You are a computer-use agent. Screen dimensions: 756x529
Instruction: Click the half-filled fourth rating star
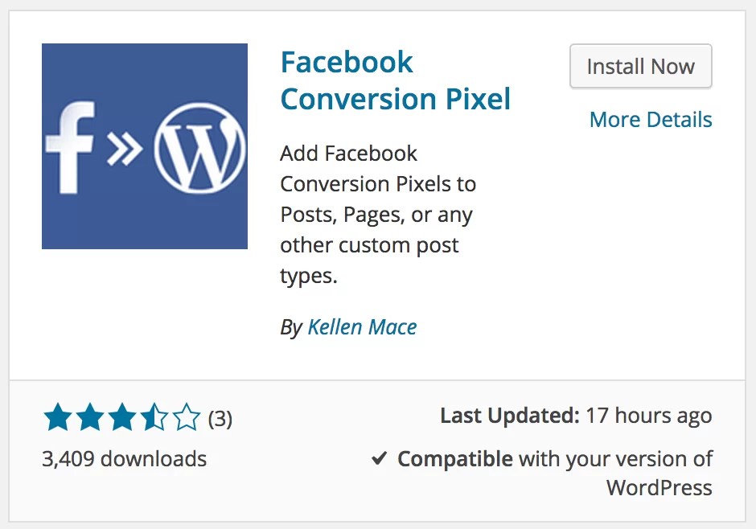pos(154,418)
